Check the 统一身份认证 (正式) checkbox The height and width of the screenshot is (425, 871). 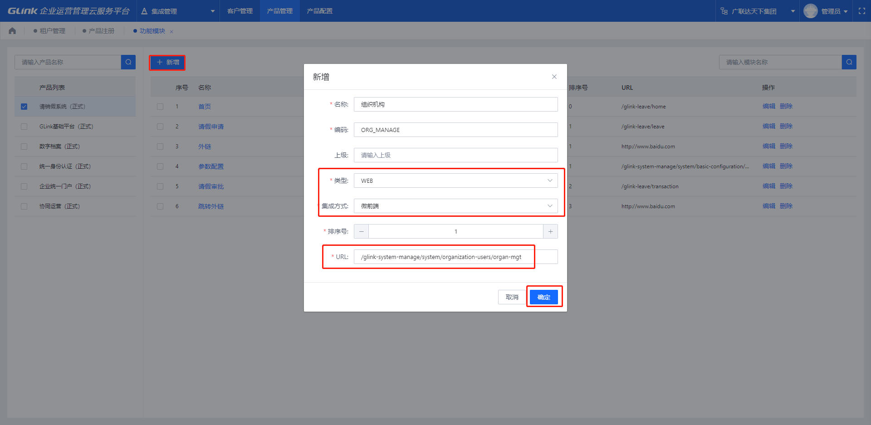tap(24, 166)
